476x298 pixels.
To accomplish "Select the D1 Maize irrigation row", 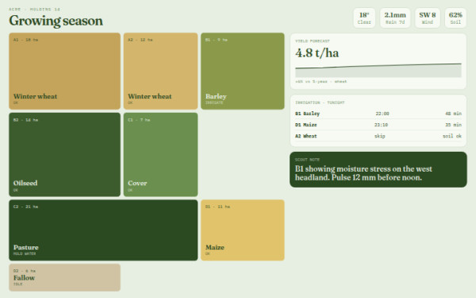I will pyautogui.click(x=378, y=125).
